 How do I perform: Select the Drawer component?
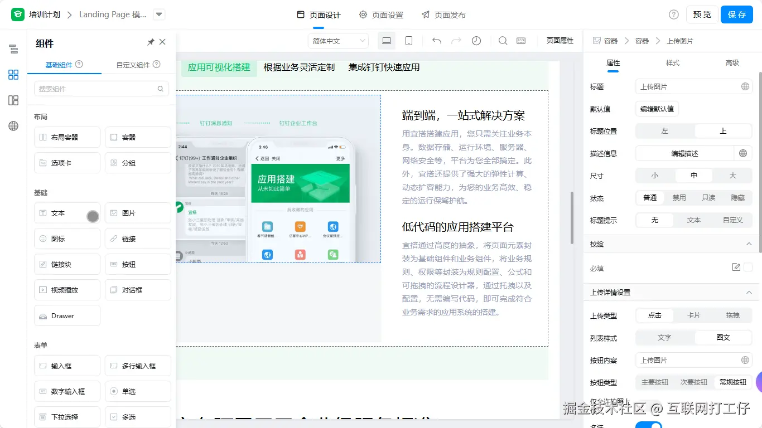(x=67, y=315)
